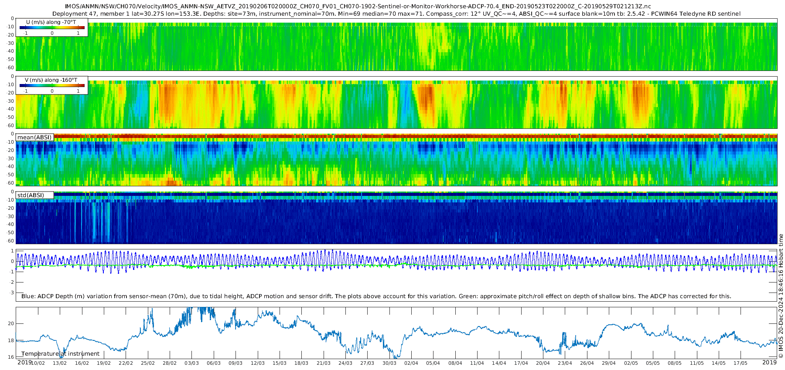Click the -3 tick on depth variation axis

click(12, 293)
